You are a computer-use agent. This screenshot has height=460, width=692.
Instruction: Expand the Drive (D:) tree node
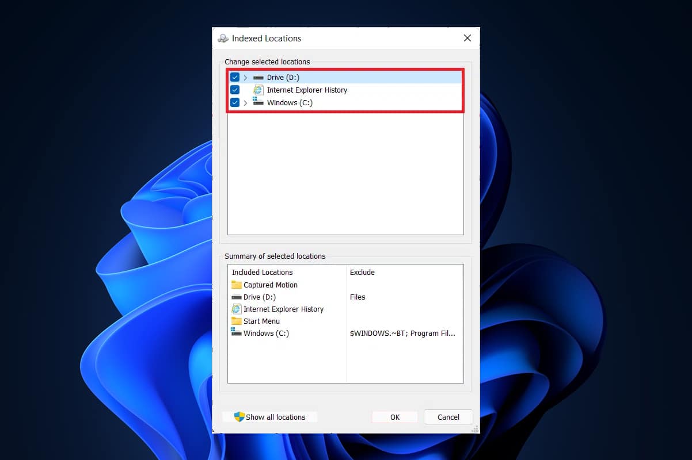tap(245, 77)
